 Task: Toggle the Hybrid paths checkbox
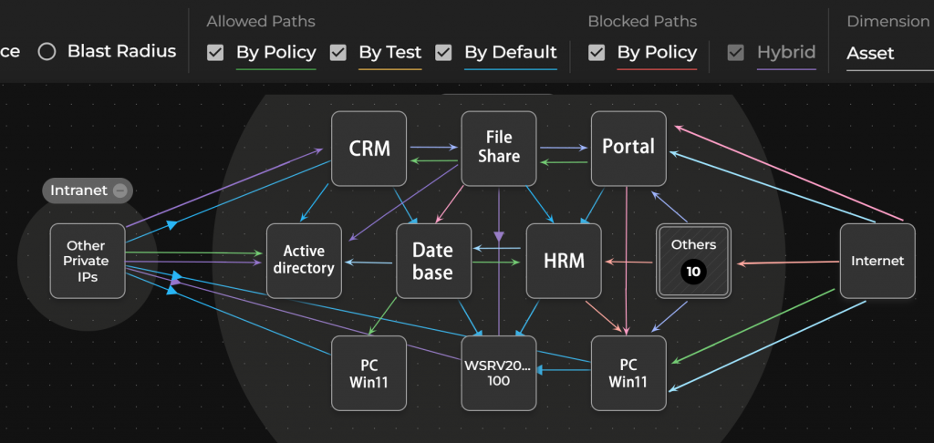pyautogui.click(x=736, y=53)
